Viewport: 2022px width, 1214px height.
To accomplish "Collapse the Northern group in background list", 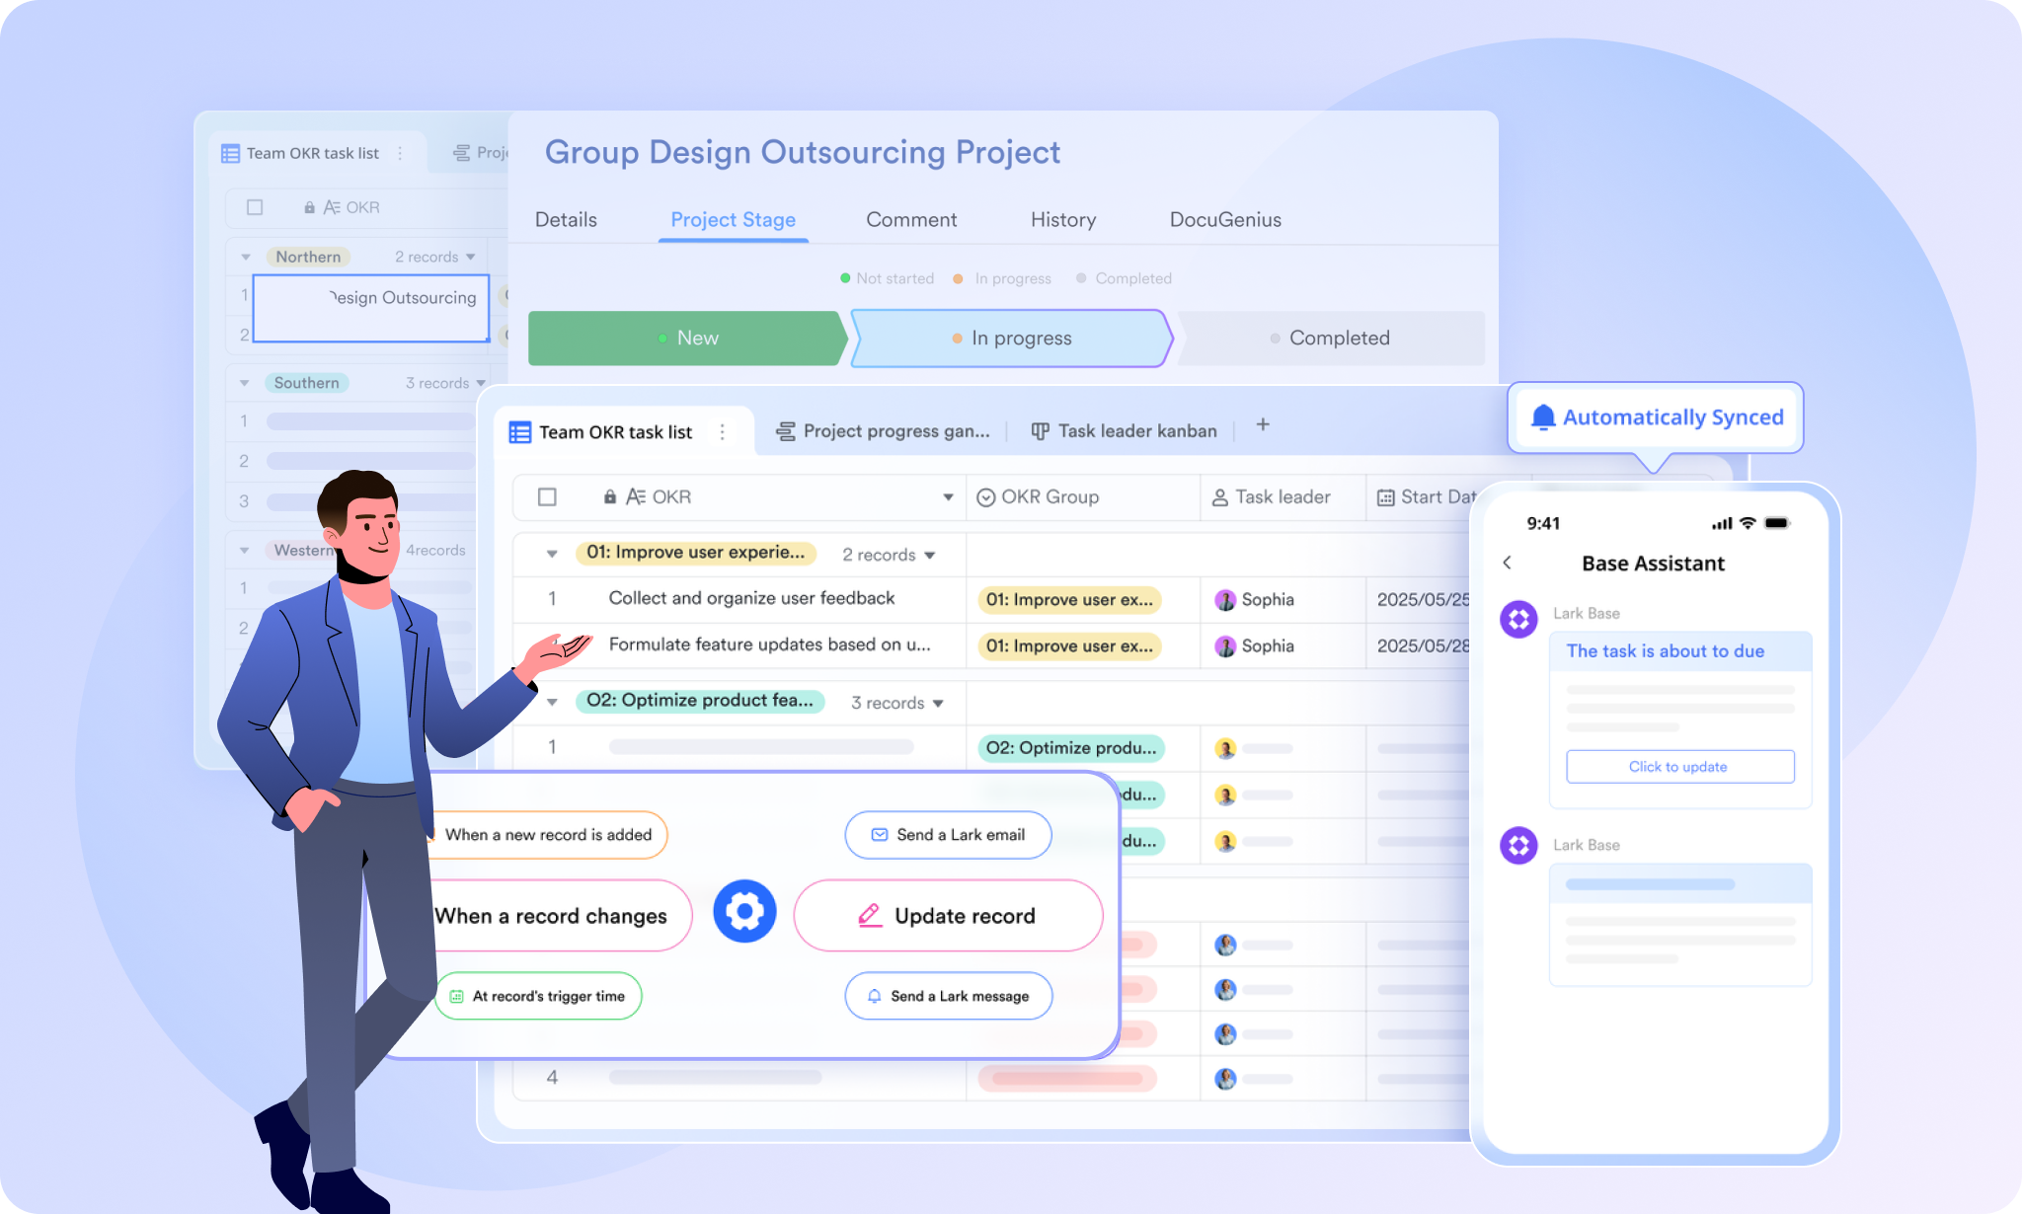I will tap(246, 257).
